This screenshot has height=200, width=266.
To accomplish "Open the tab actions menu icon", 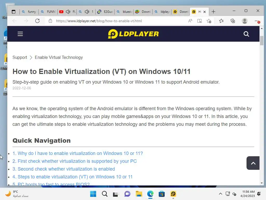I will [14, 12].
